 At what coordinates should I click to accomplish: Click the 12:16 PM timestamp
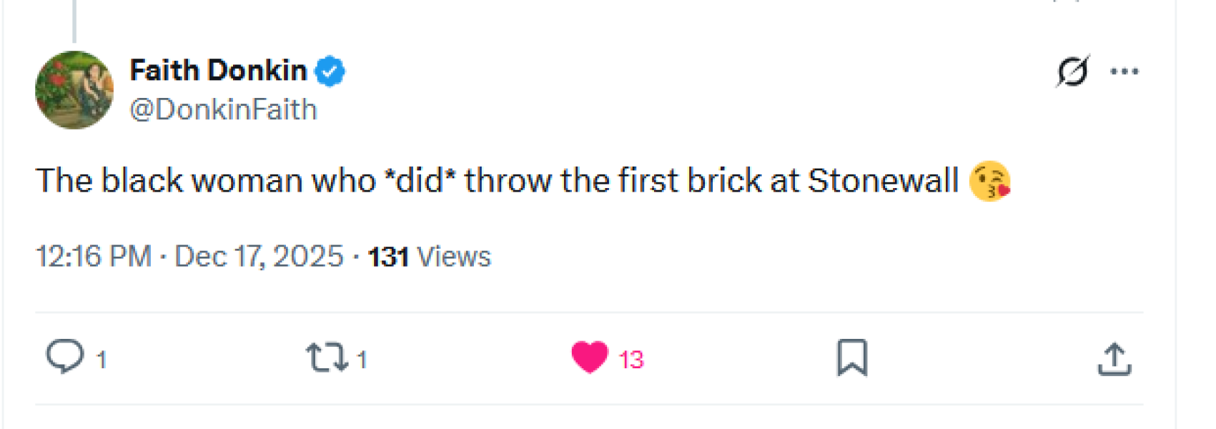(x=94, y=257)
